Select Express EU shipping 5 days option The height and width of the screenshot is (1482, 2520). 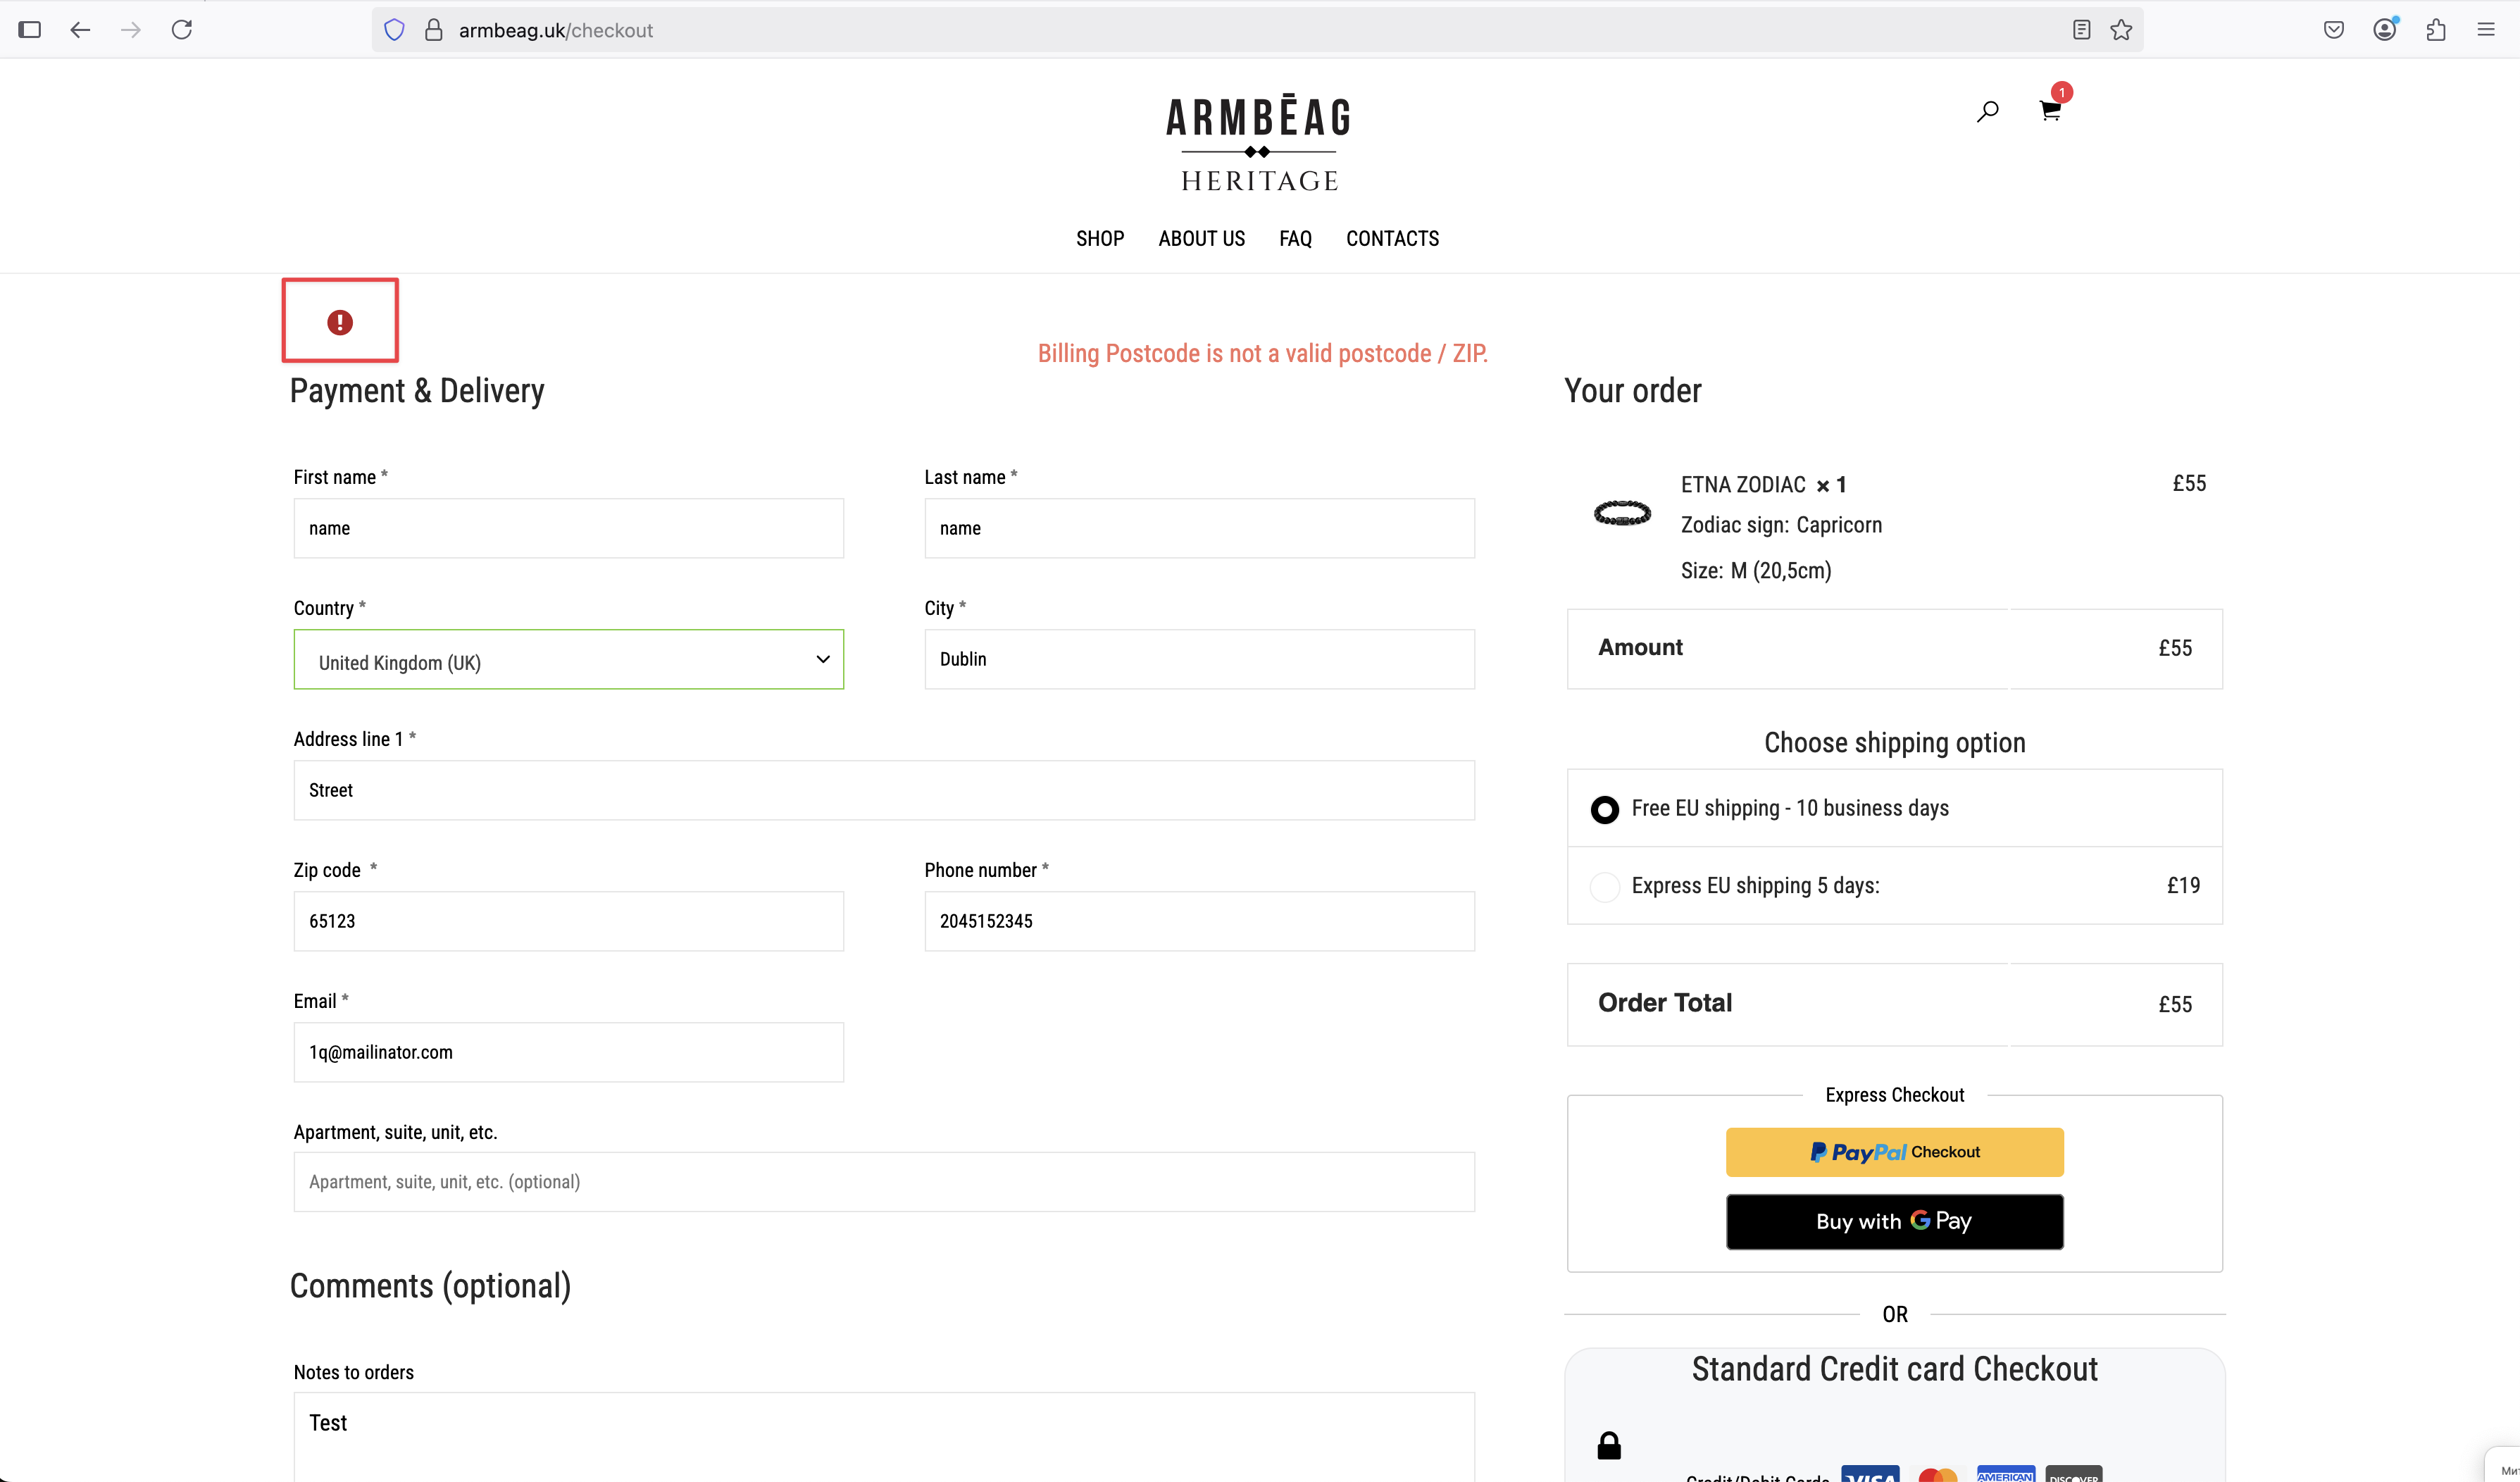pos(1605,886)
